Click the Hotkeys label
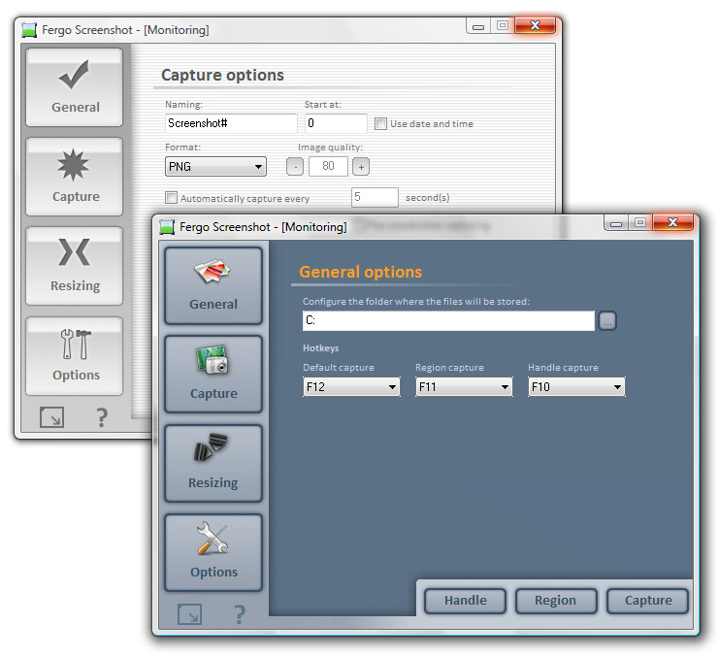Viewport: 719px width, 657px height. [x=320, y=348]
